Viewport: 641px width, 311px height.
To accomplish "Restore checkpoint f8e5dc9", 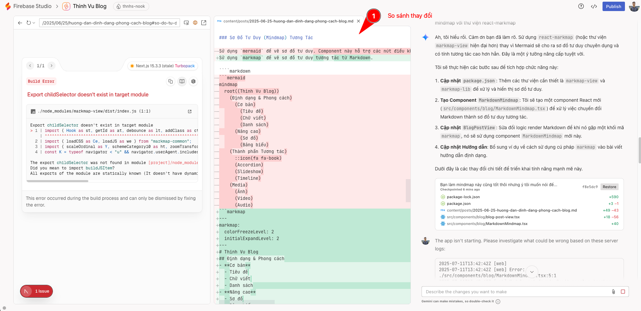I will [609, 187].
